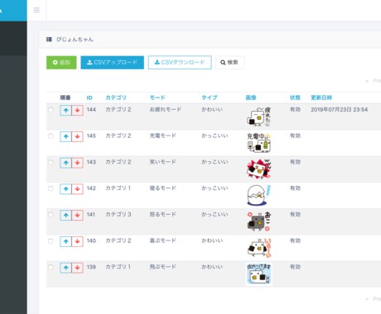Check the checkbox for row 141
Image resolution: width=381 pixels, height=314 pixels.
pos(51,215)
